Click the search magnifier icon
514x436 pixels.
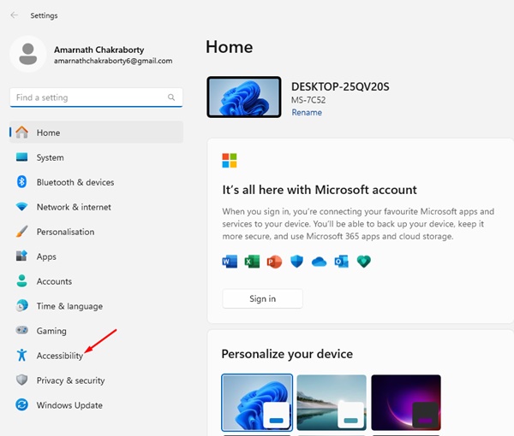coord(172,97)
